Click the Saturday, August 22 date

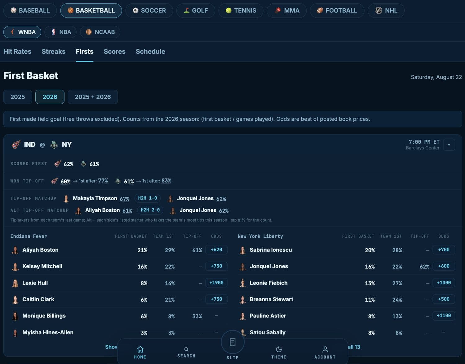436,77
